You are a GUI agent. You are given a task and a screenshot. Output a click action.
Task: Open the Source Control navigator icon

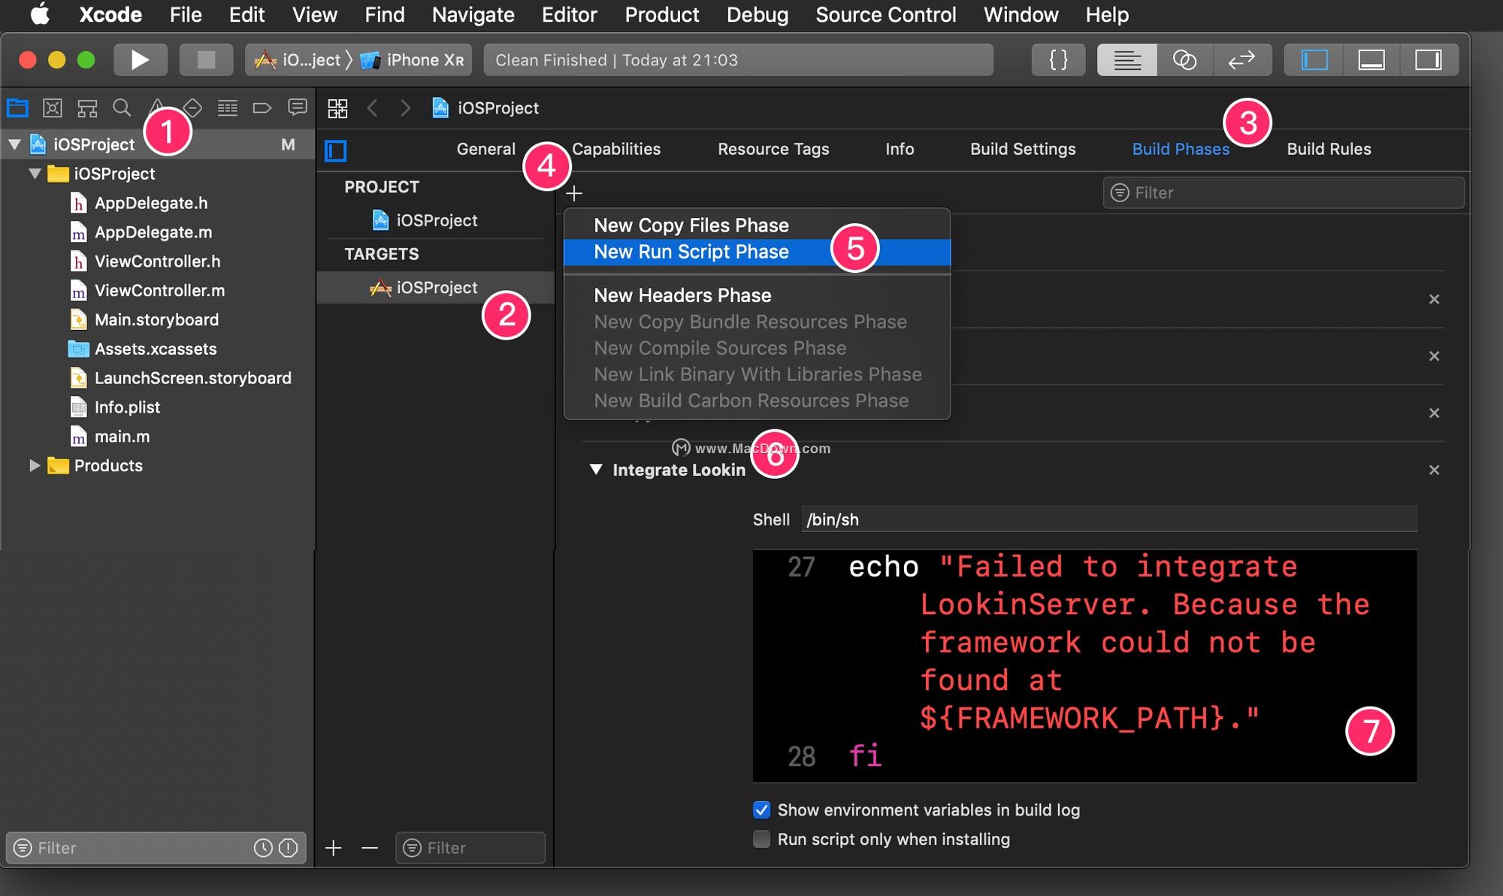point(53,108)
